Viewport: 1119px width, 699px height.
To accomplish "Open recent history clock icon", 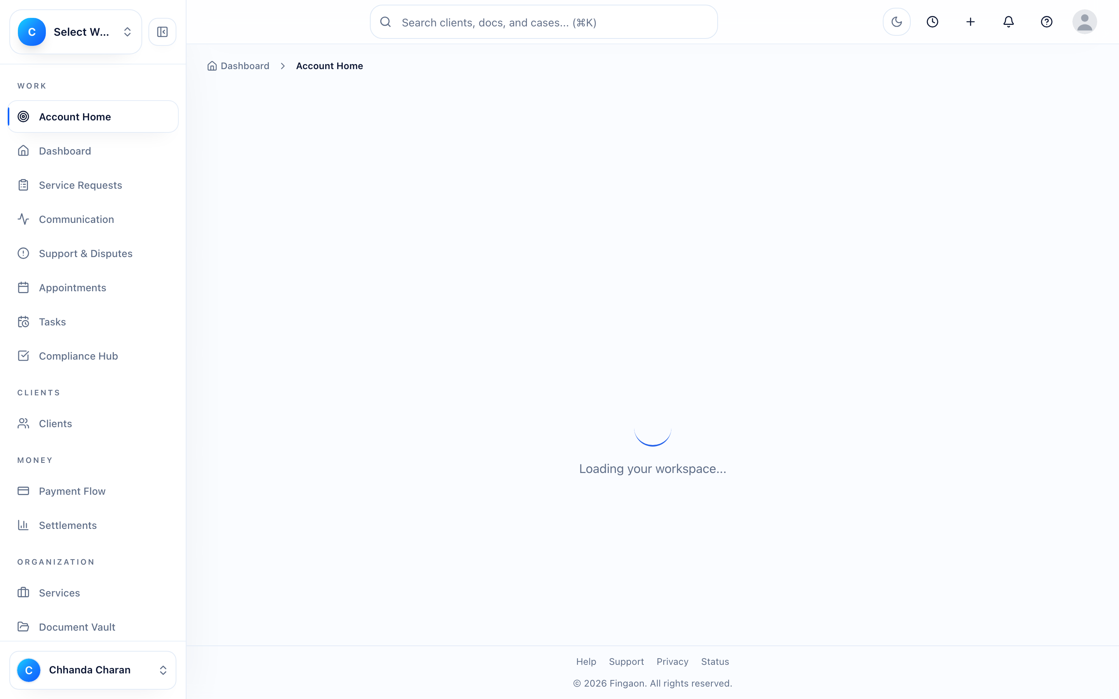I will coord(932,22).
